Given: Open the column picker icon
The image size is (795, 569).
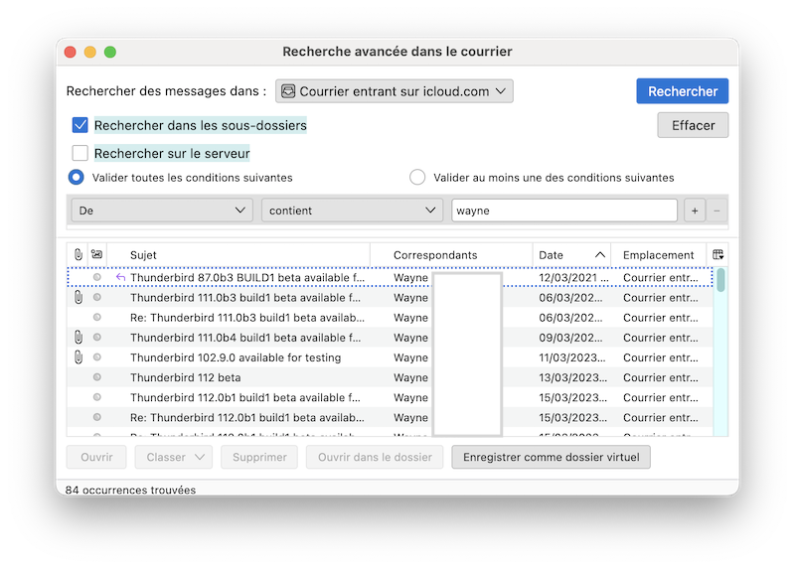Looking at the screenshot, I should pyautogui.click(x=717, y=254).
